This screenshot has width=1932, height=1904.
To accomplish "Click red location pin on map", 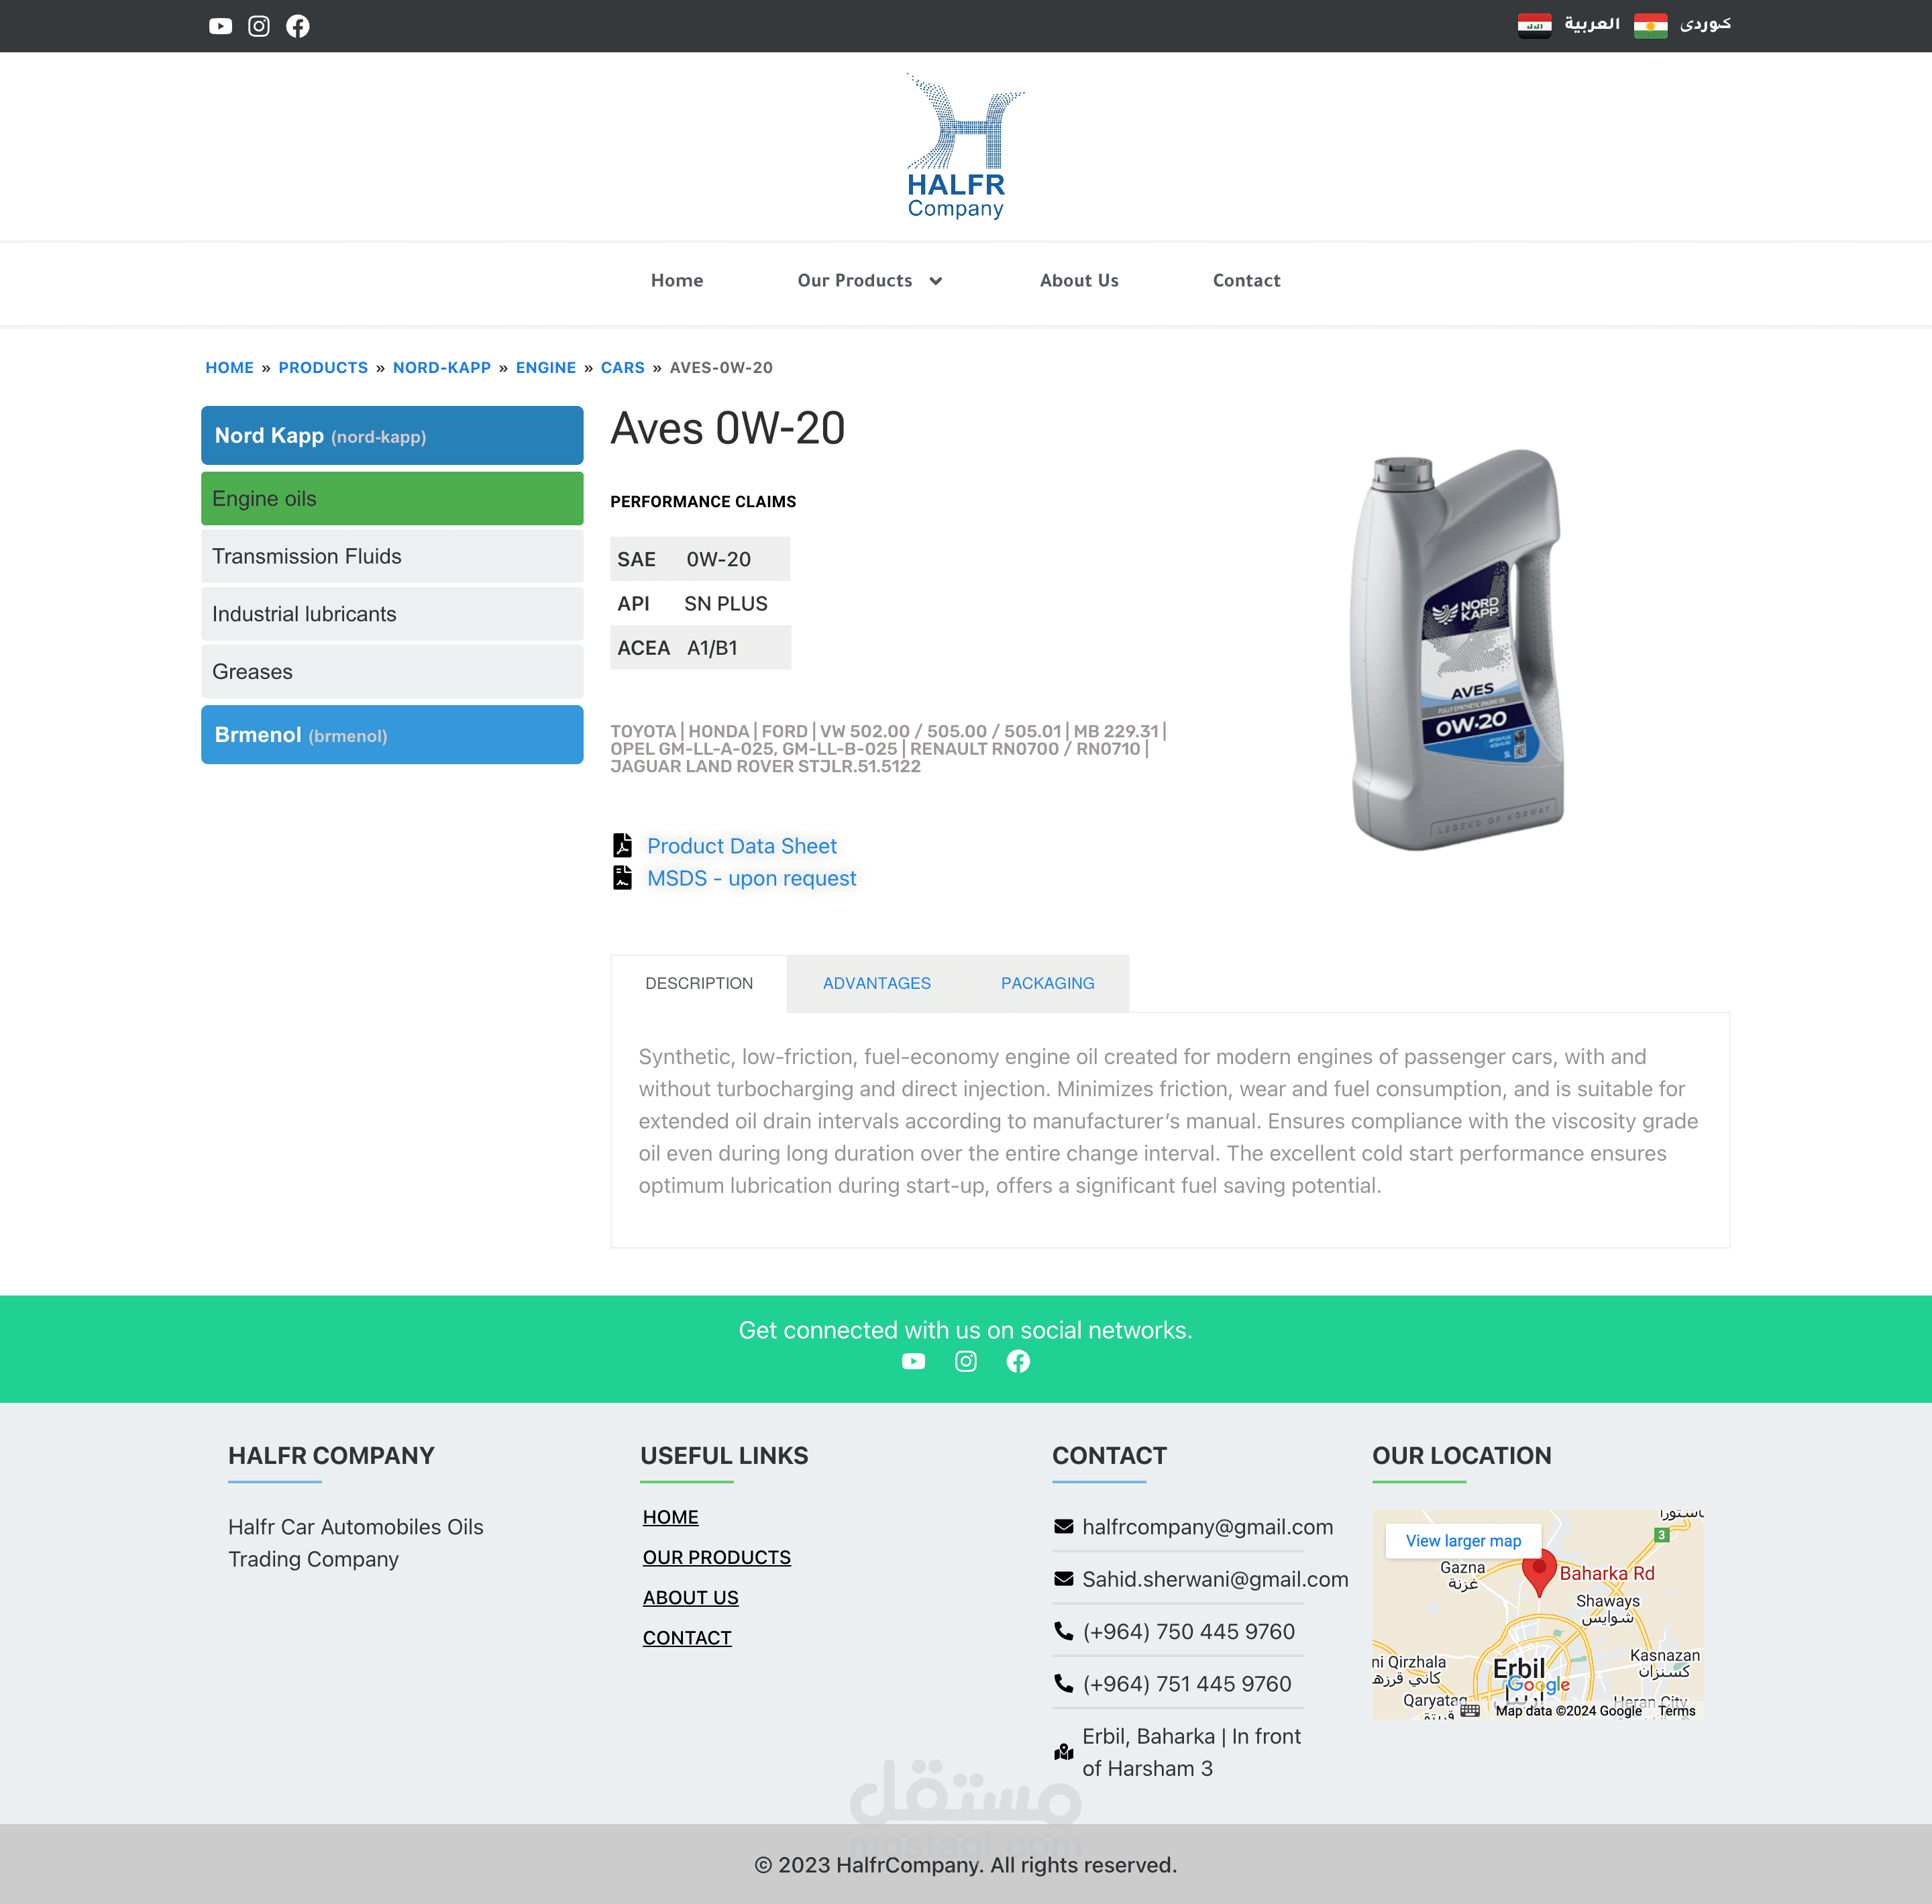I will pyautogui.click(x=1539, y=1572).
